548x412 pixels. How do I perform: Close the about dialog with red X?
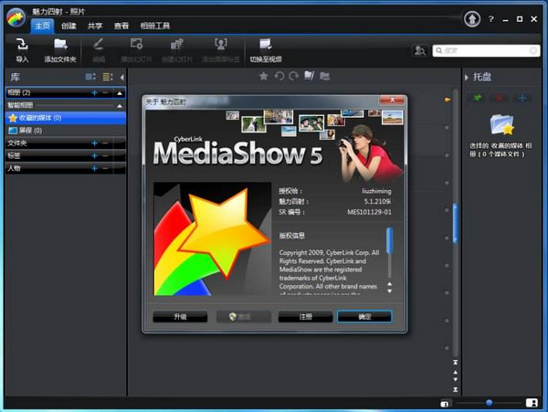392,100
